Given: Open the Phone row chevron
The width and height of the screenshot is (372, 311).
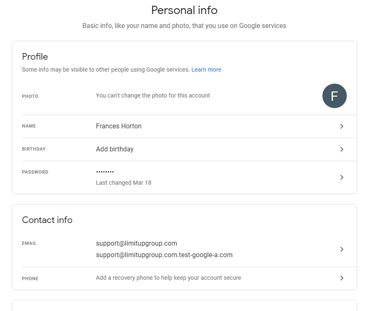Looking at the screenshot, I should [x=342, y=278].
